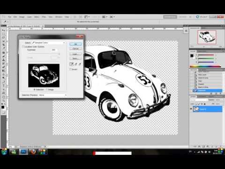Create new snapshot in History panel

[216, 93]
